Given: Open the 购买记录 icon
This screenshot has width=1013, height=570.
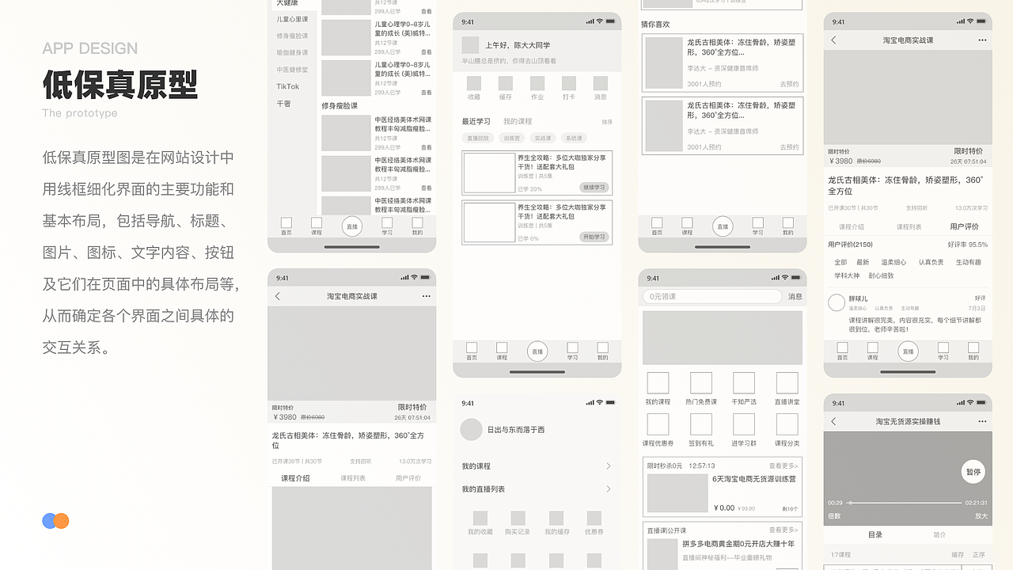Looking at the screenshot, I should tap(518, 519).
